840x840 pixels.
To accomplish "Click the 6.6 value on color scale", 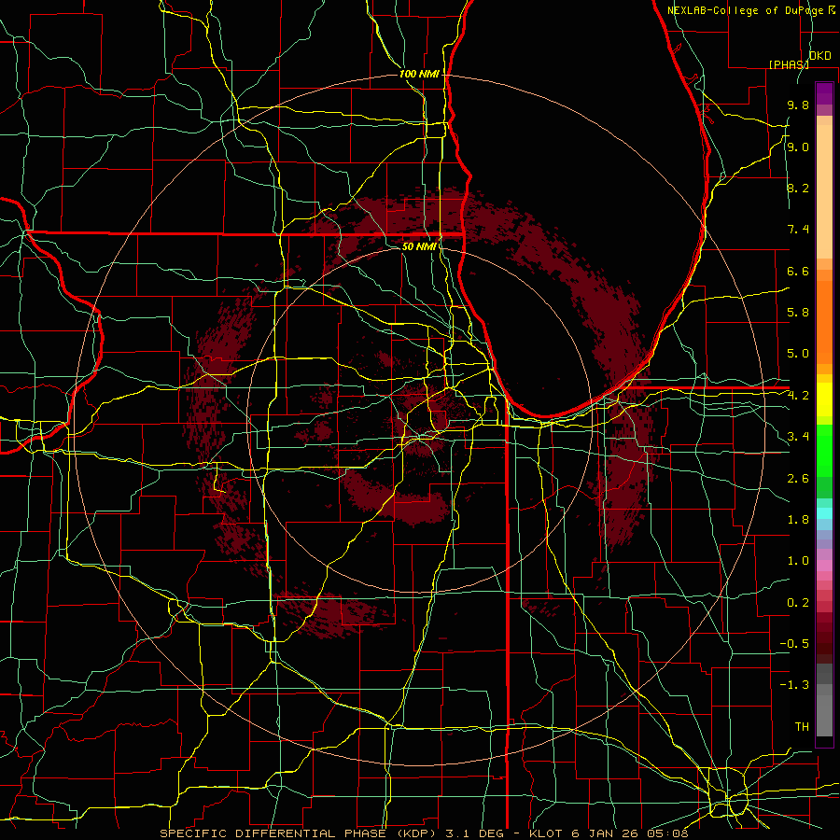I will pos(798,271).
